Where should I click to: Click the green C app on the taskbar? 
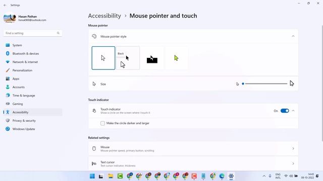pos(120,176)
